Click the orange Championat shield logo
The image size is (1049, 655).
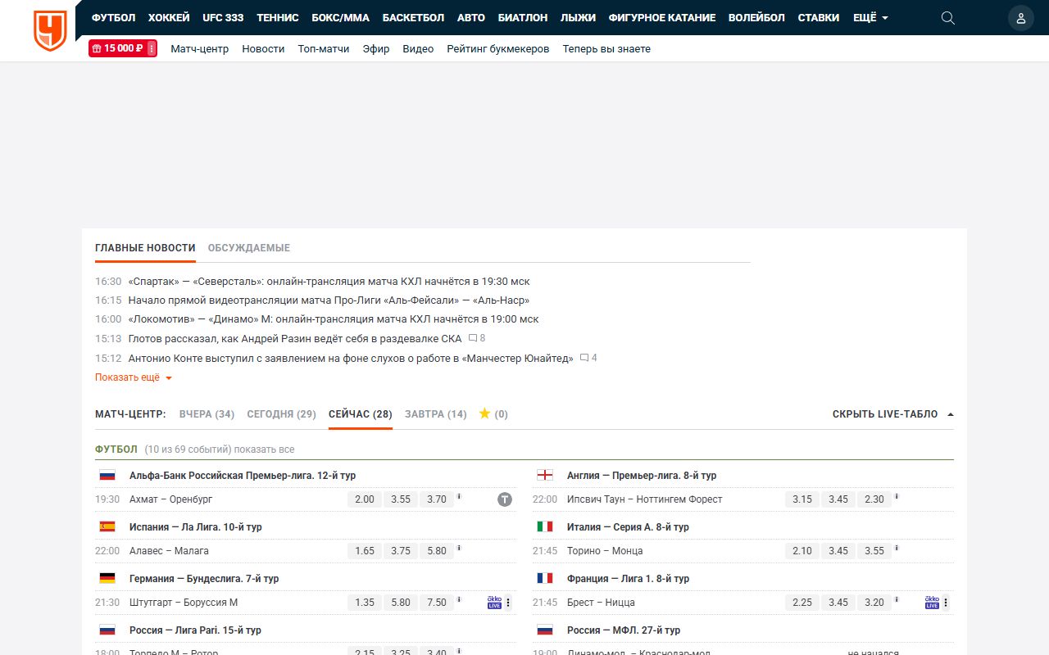pyautogui.click(x=50, y=30)
